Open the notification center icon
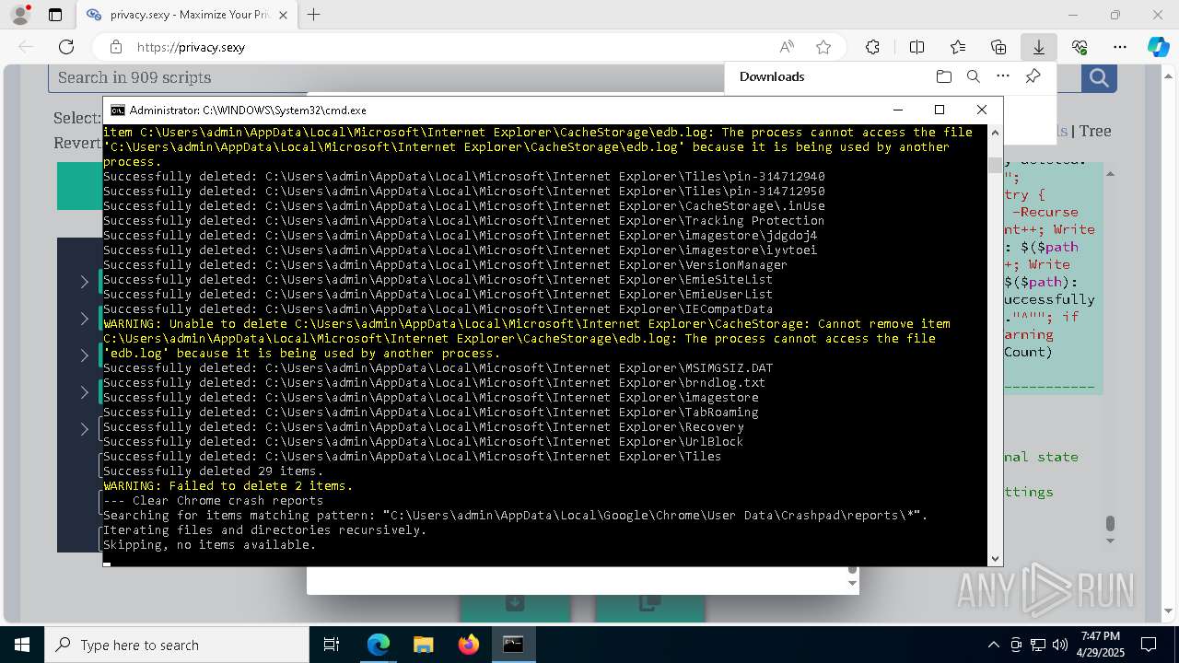Screen dimensions: 1179x663 pyautogui.click(x=1149, y=645)
